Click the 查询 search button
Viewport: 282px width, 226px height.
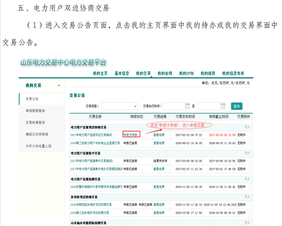tap(236, 106)
